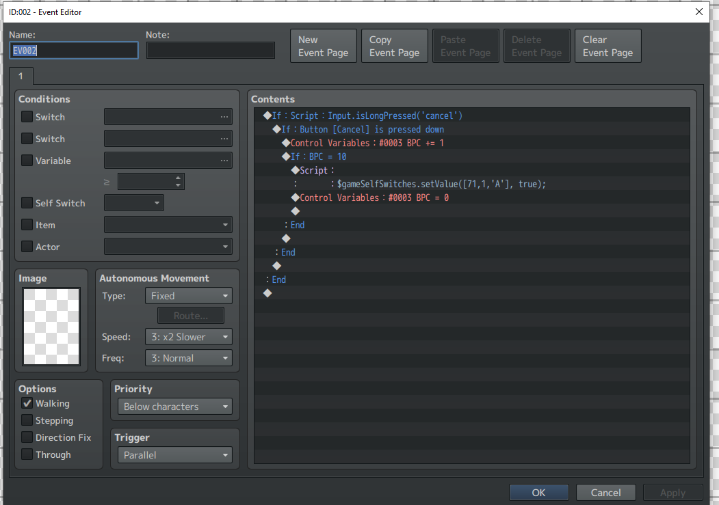Open the Trigger dropdown showing Parallel
This screenshot has width=719, height=505.
click(174, 455)
